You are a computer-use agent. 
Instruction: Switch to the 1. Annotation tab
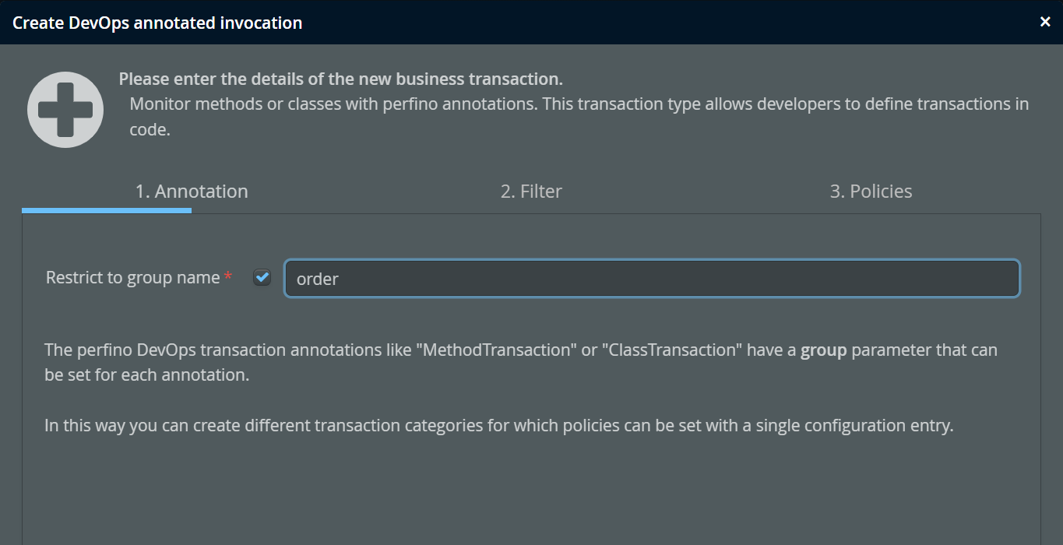192,192
